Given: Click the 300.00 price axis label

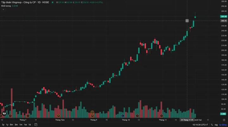Looking at the screenshot, I should pyautogui.click(x=224, y=1).
